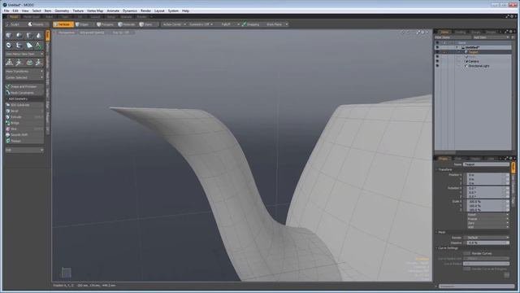
Task: Open the Render menu
Action: [x=145, y=11]
